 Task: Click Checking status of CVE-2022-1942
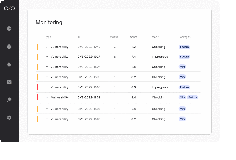(158, 47)
